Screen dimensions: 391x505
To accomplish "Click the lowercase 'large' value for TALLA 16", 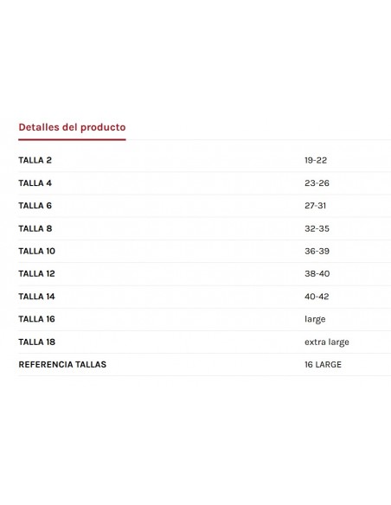I will pos(315,319).
